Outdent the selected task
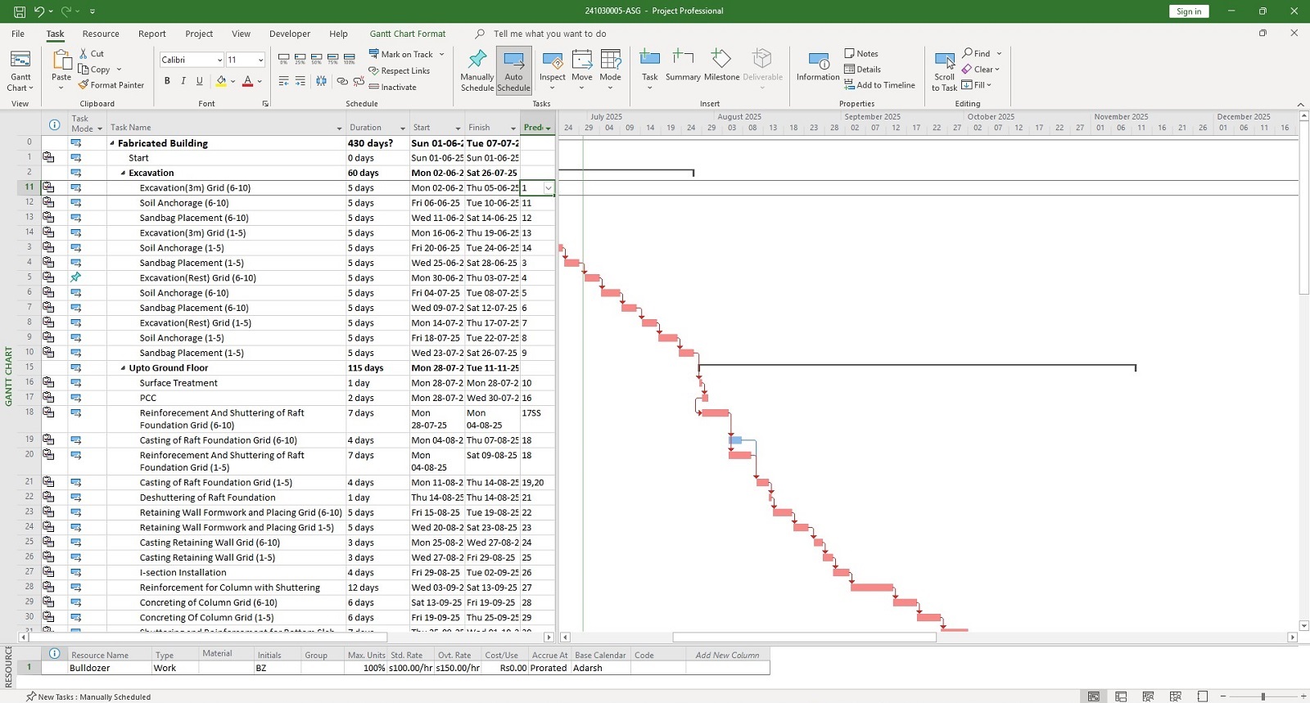Screen dimensions: 1310x703 [x=284, y=81]
